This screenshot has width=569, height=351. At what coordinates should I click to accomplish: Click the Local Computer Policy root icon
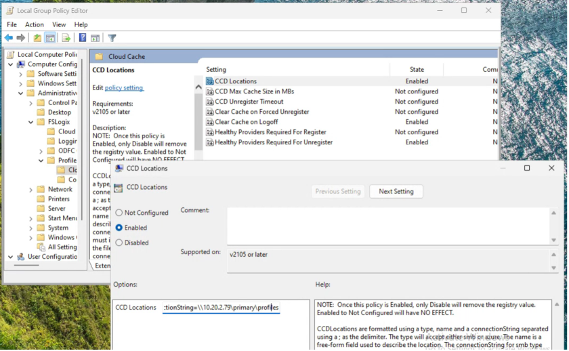click(x=11, y=54)
